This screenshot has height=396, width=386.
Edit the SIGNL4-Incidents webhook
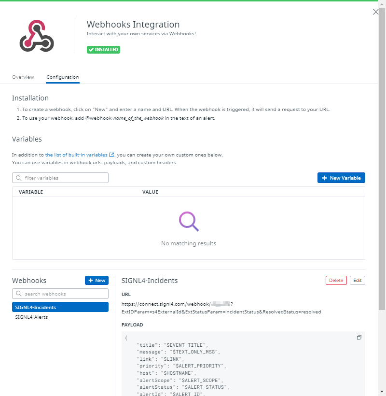[357, 280]
